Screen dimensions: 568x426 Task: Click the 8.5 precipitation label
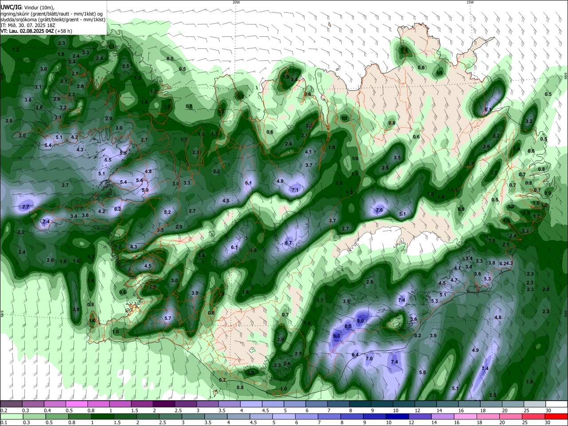pos(348,326)
